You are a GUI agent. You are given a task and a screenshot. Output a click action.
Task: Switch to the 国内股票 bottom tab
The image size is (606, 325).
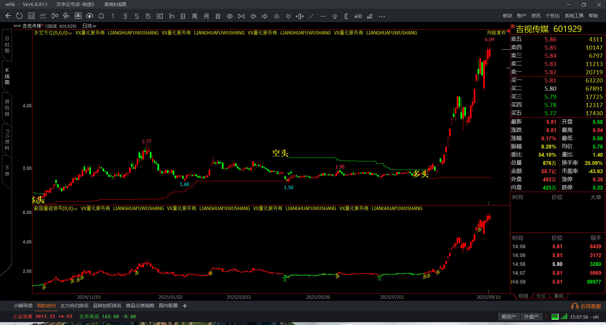click(x=168, y=306)
